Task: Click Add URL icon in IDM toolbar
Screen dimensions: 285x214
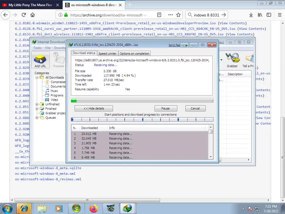Action: (40, 60)
